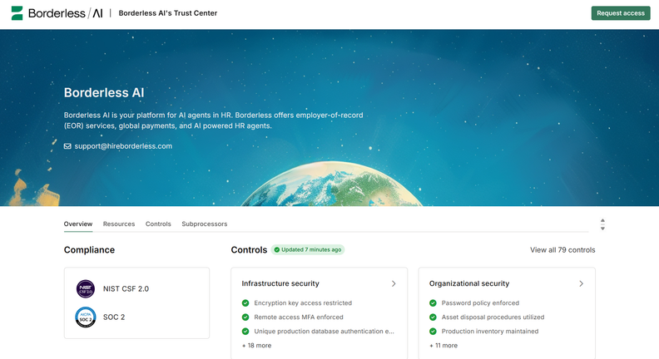Select Password policy enforced text
This screenshot has width=659, height=359.
480,302
